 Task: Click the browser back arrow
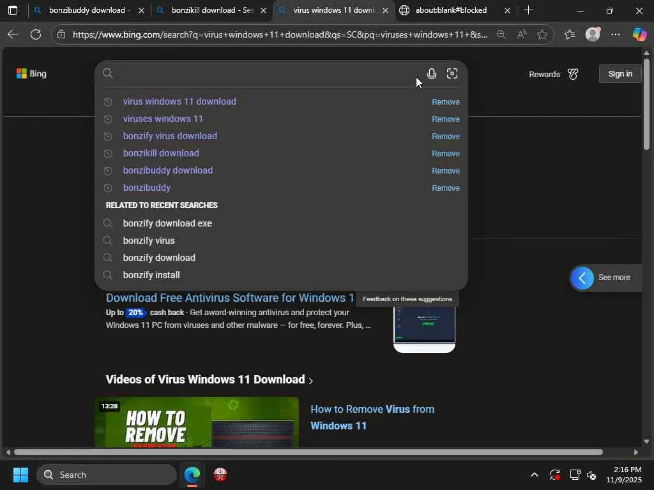pyautogui.click(x=13, y=34)
